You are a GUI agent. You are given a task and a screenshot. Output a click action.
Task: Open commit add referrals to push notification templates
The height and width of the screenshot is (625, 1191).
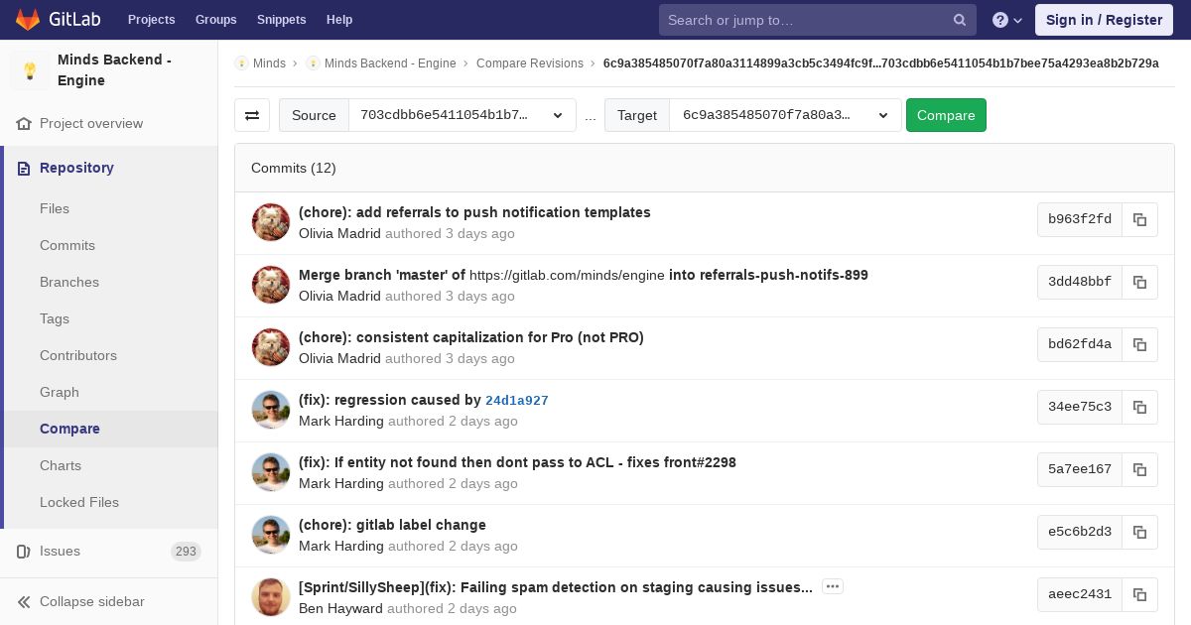[x=474, y=212]
